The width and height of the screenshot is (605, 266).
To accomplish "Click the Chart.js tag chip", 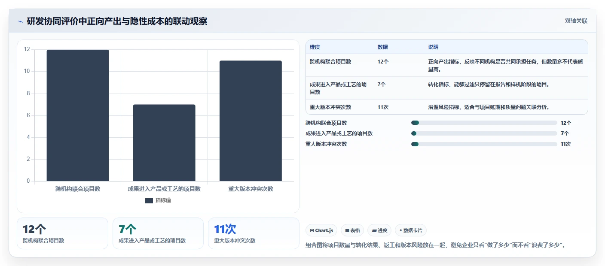I will [321, 230].
